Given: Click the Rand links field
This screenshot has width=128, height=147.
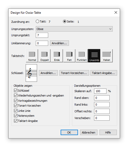Looking at the screenshot, I should (x=102, y=105).
